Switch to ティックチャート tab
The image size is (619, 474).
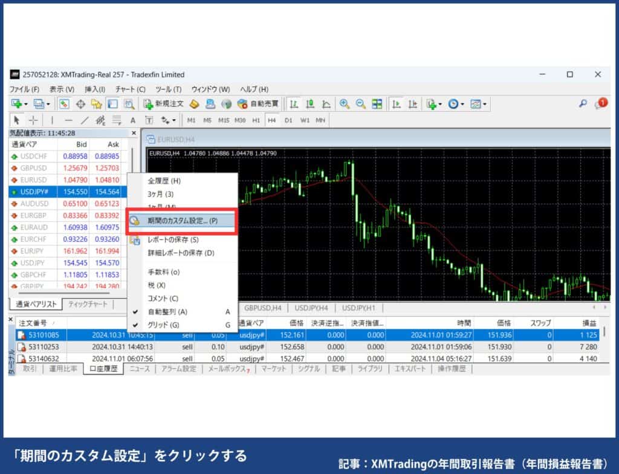(88, 304)
